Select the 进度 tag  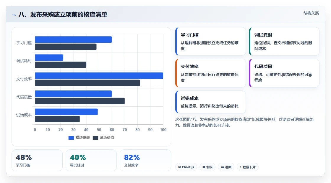click(226, 167)
